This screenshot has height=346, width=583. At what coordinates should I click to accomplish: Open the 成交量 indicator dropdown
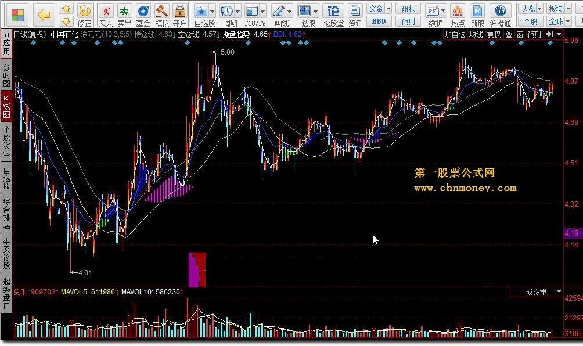pos(559,292)
